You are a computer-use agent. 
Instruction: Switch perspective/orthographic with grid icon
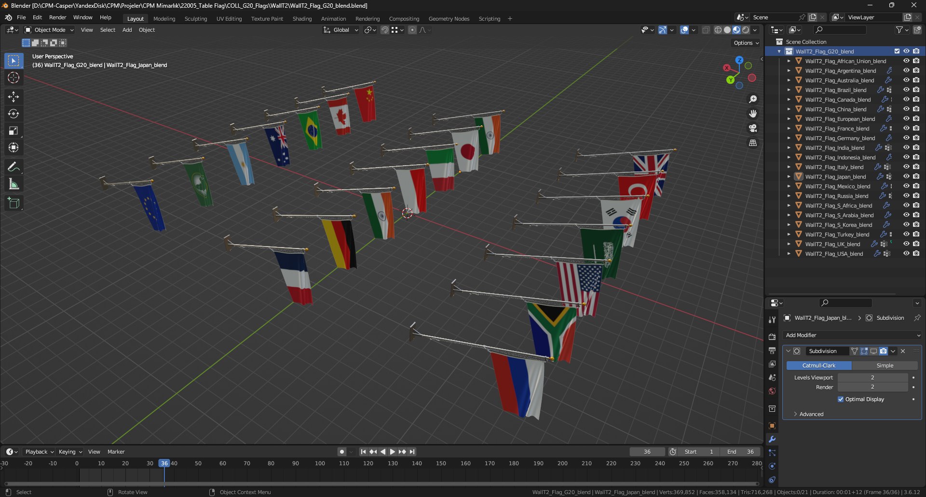[752, 143]
